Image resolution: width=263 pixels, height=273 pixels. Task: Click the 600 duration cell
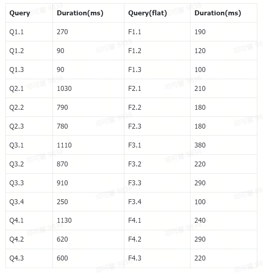[62, 258]
